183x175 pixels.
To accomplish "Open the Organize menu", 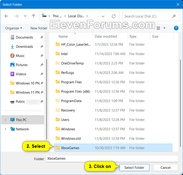I will (x=13, y=28).
